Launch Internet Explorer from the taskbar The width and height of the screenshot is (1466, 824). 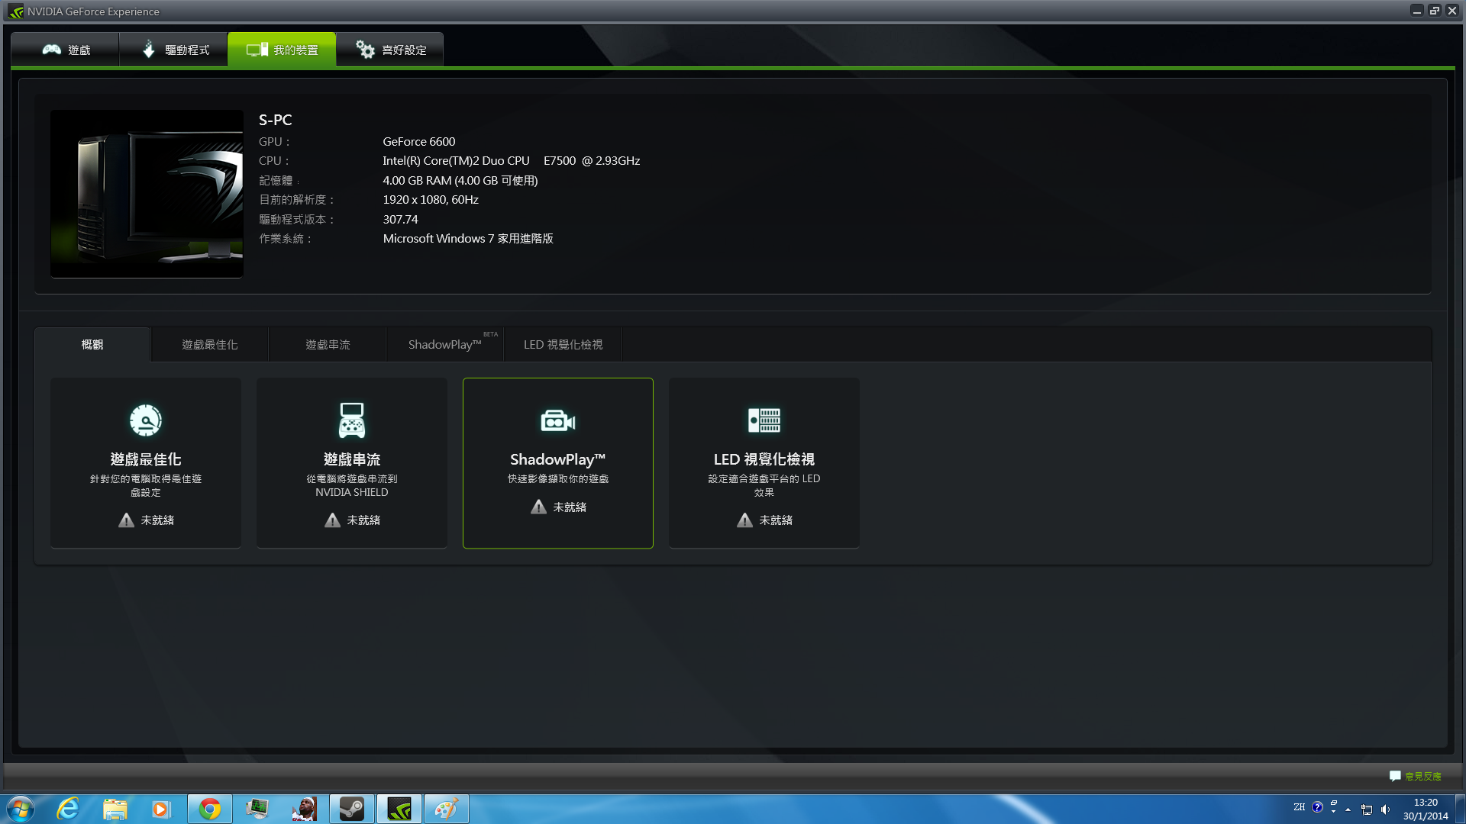point(68,809)
